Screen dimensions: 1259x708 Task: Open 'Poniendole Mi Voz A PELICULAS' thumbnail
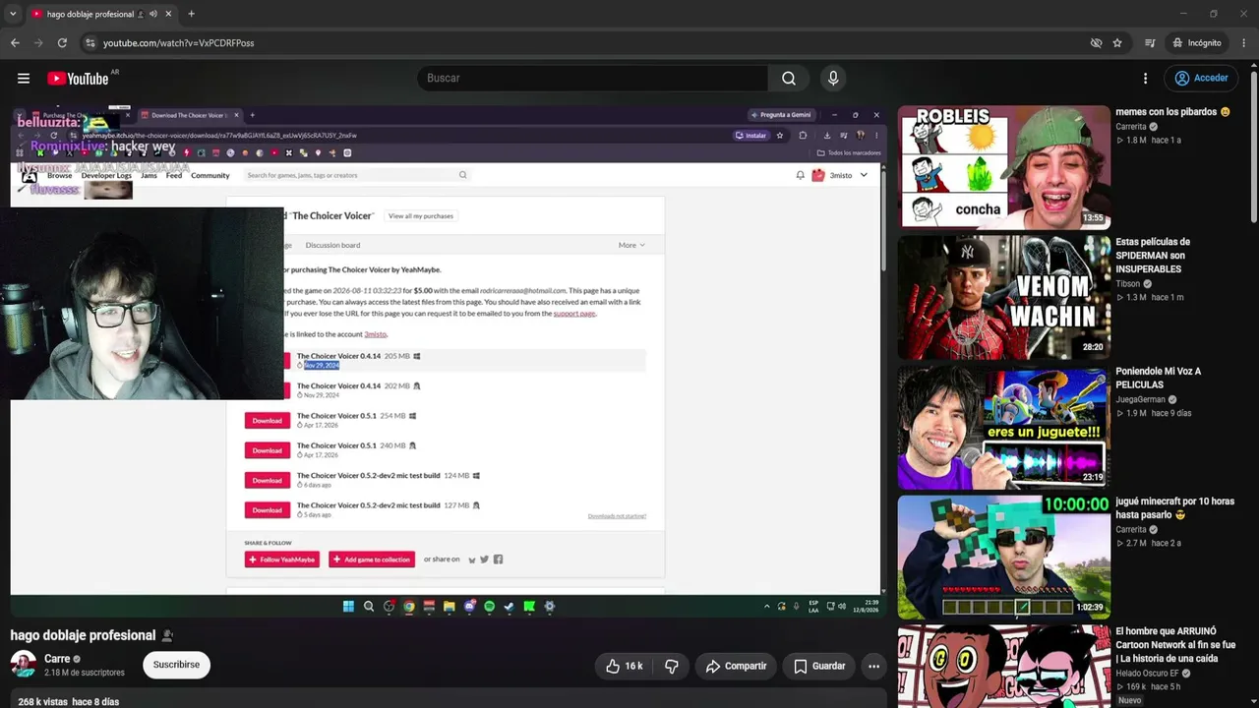click(1003, 428)
